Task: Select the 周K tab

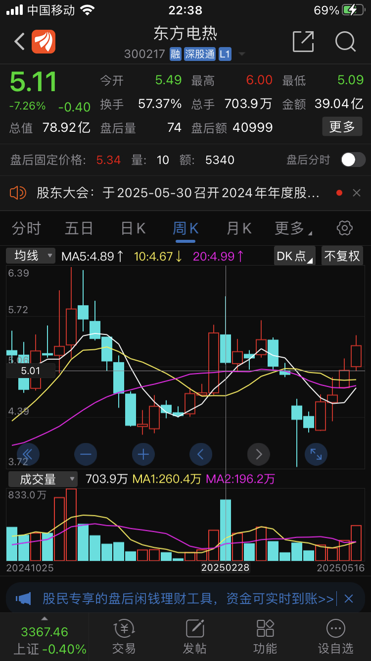Action: 185,228
